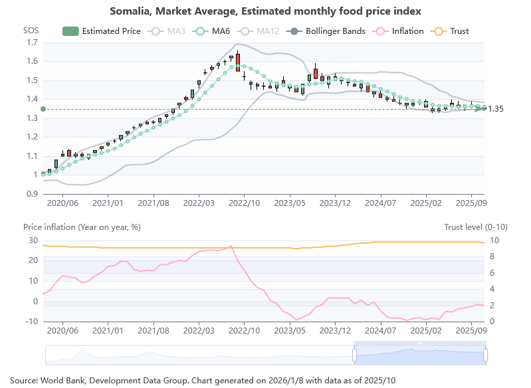Viewport: 531px width, 388px height.
Task: Click the Bollinger Bands legend icon
Action: click(x=295, y=31)
